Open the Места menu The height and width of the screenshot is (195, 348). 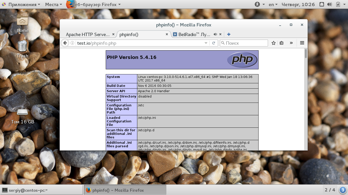(53, 4)
